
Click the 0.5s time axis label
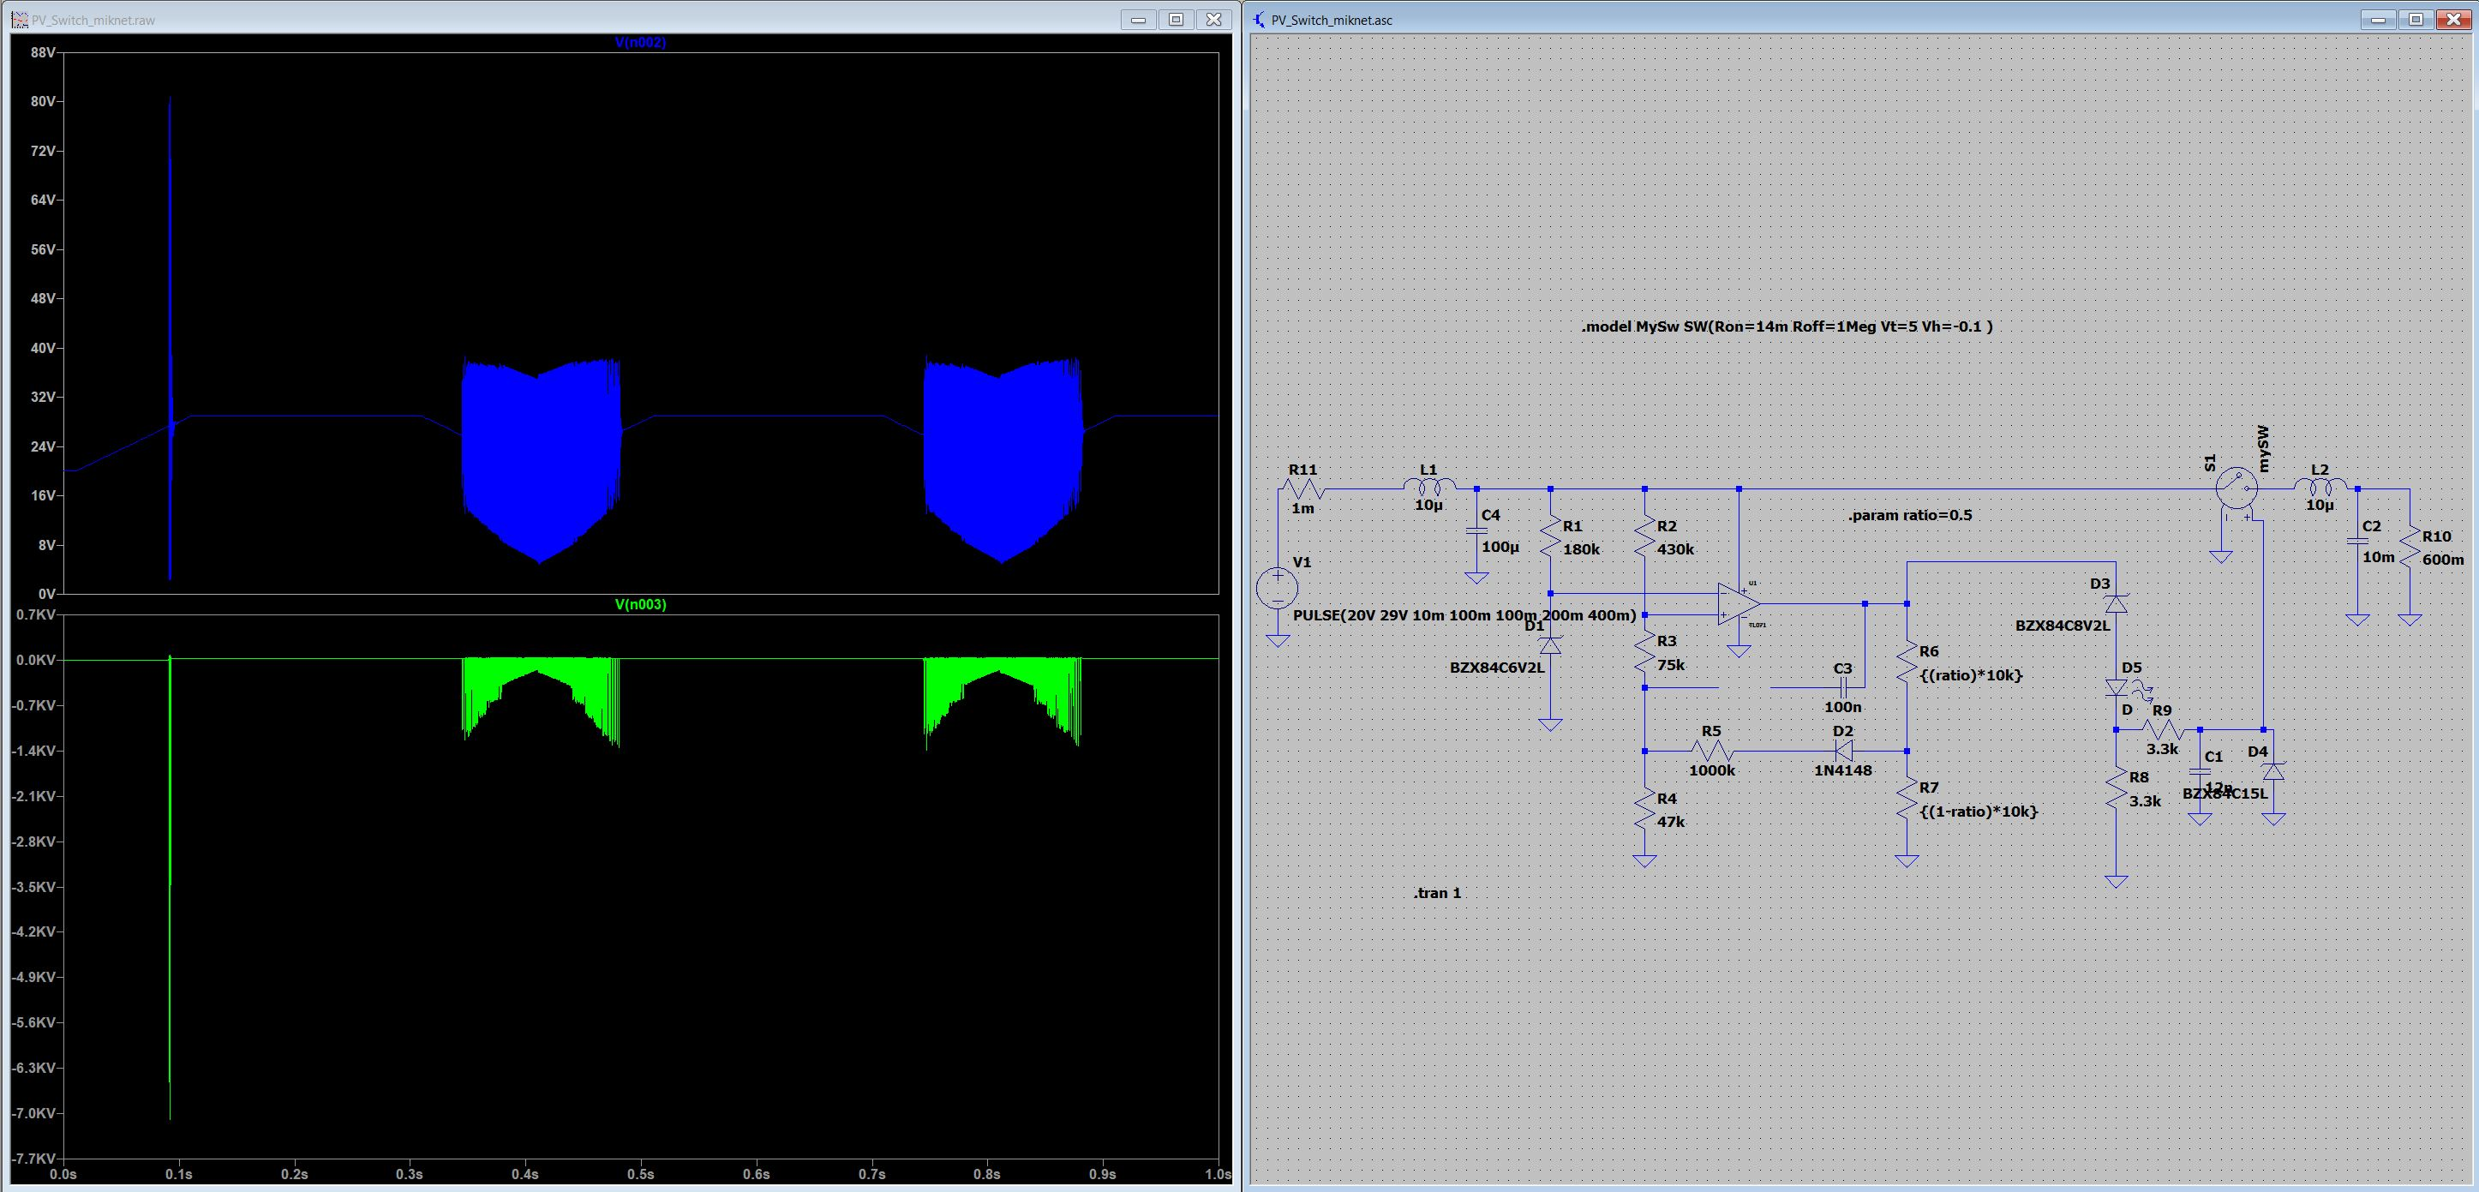pos(640,1174)
